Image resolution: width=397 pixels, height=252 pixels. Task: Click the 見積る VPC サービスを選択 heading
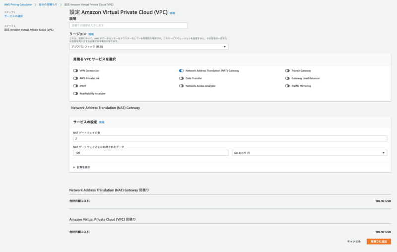pos(94,59)
